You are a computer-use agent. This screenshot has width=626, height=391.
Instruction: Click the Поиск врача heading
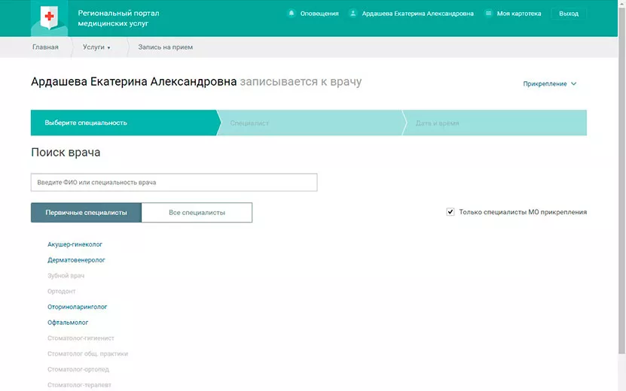point(66,152)
